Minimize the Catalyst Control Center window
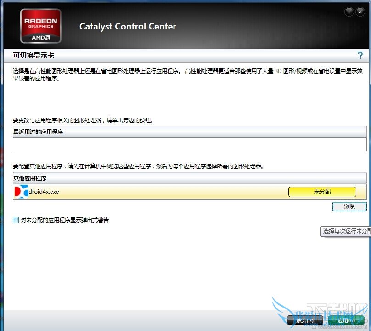The image size is (371, 331). pyautogui.click(x=349, y=11)
